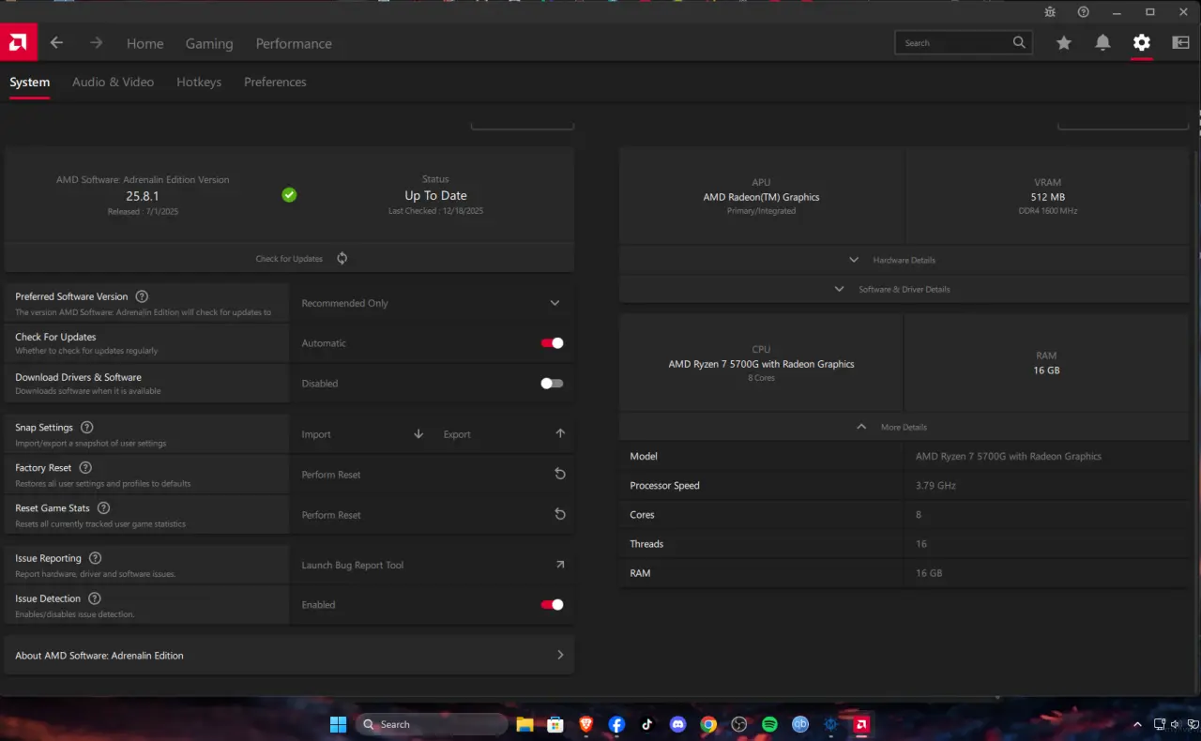Open the Hotkeys tab
1201x741 pixels.
tap(199, 83)
